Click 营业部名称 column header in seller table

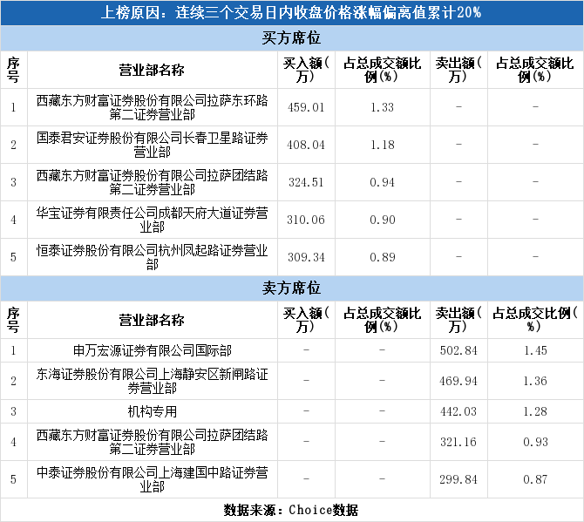click(152, 320)
